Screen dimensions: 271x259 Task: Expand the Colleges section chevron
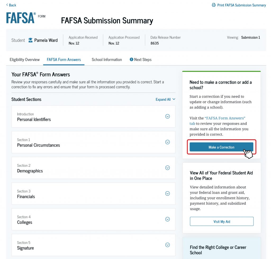pos(167,219)
